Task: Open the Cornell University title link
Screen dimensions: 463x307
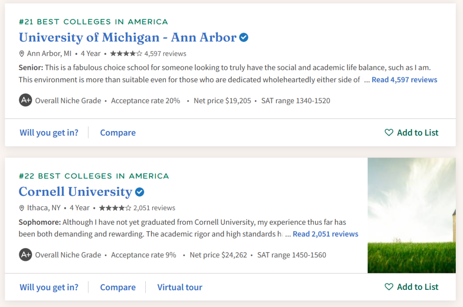Action: pos(75,192)
